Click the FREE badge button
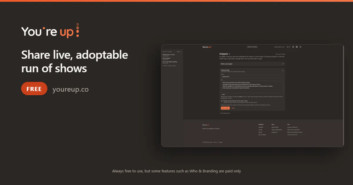This screenshot has height=185, width=353. [34, 89]
